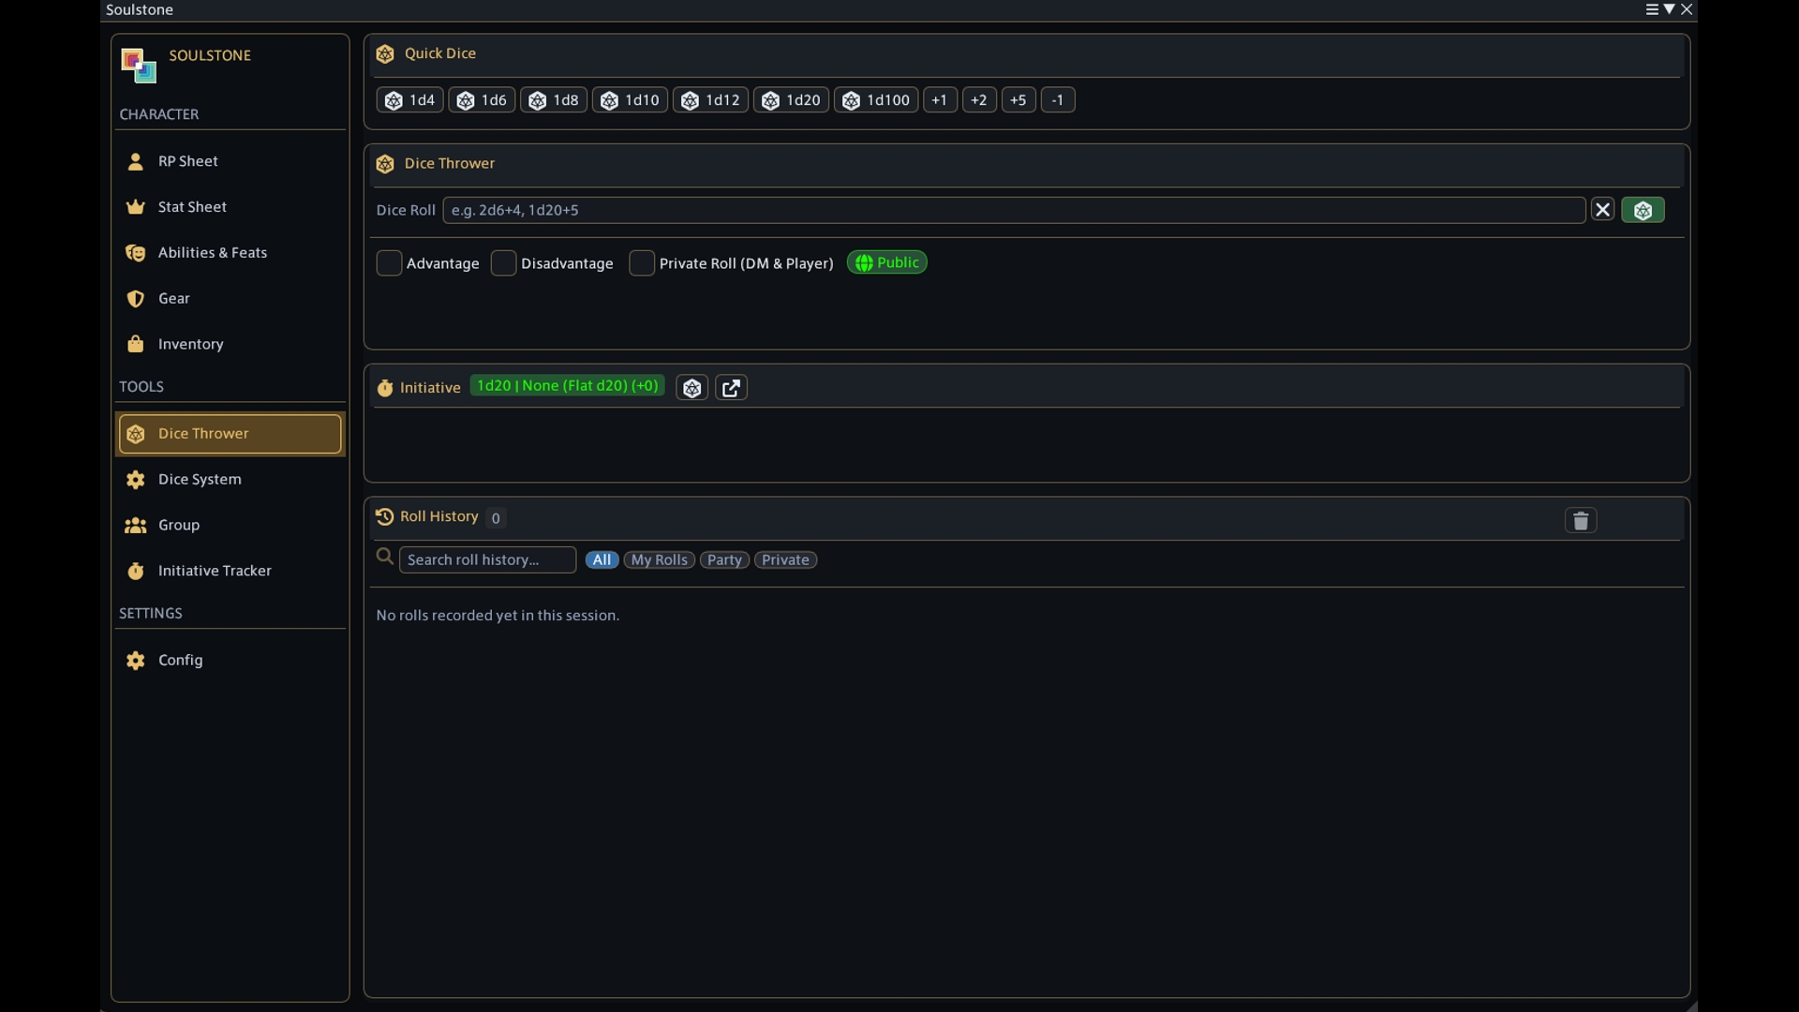
Task: Open the Stat Sheet page
Action: point(230,207)
